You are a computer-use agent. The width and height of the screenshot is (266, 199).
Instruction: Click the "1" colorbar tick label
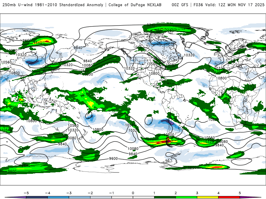154,193
